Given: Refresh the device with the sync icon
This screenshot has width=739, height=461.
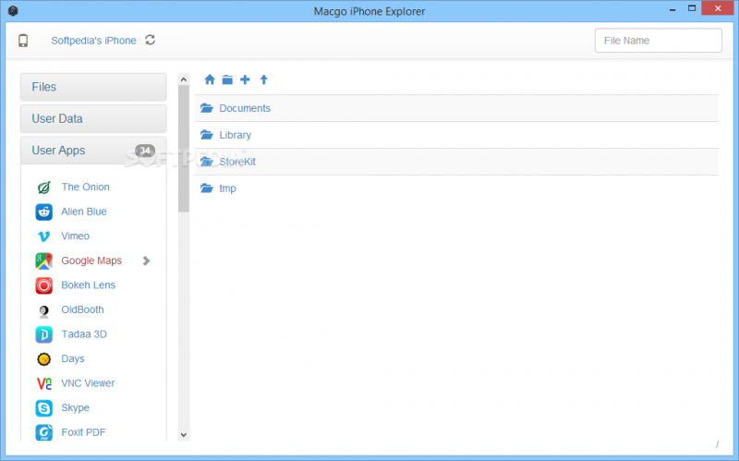Looking at the screenshot, I should pyautogui.click(x=151, y=40).
